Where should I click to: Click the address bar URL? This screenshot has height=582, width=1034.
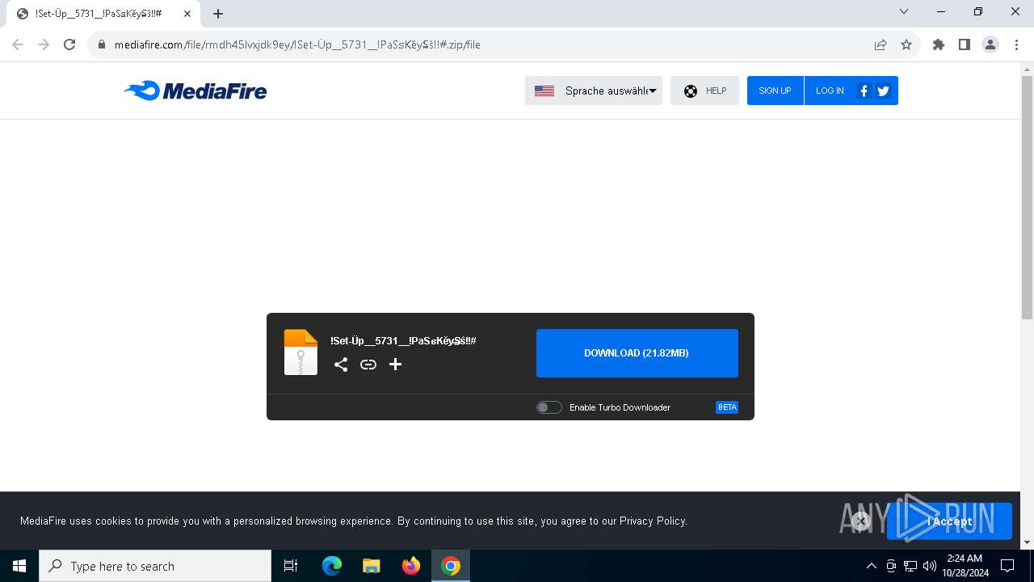click(297, 44)
